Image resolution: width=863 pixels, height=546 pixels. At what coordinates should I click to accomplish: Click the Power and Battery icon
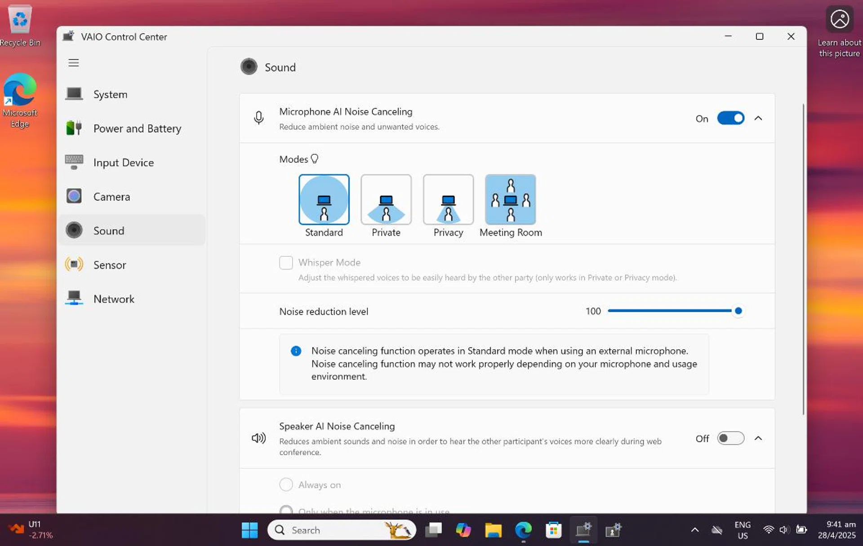[74, 128]
